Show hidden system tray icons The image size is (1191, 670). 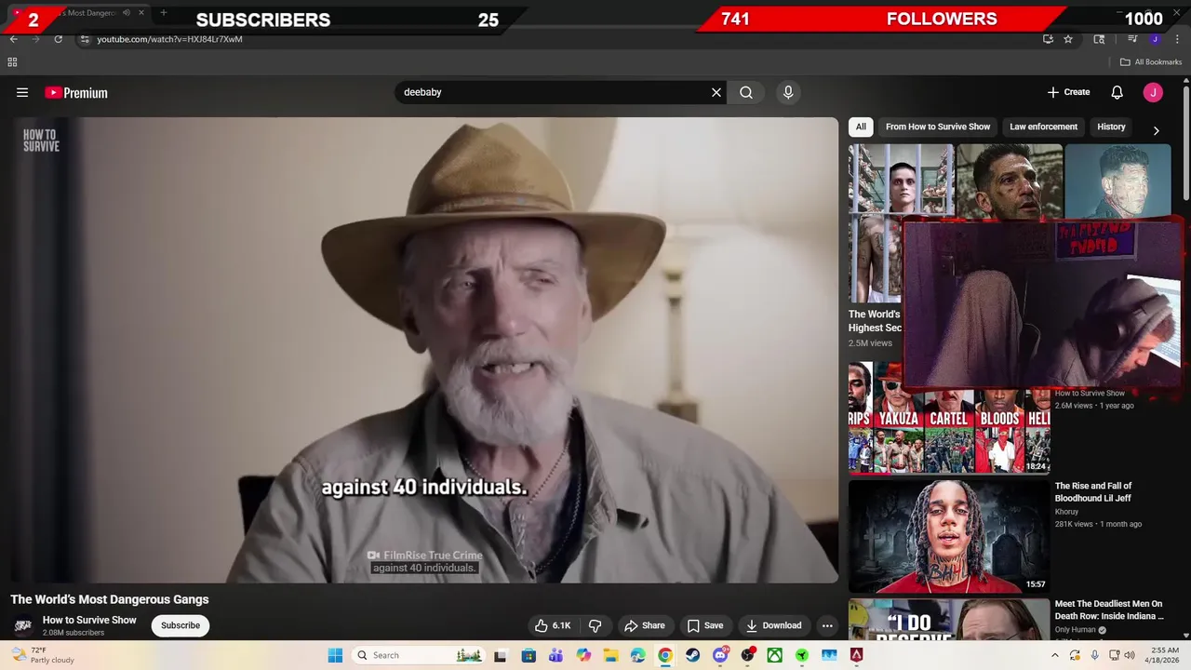point(1054,655)
